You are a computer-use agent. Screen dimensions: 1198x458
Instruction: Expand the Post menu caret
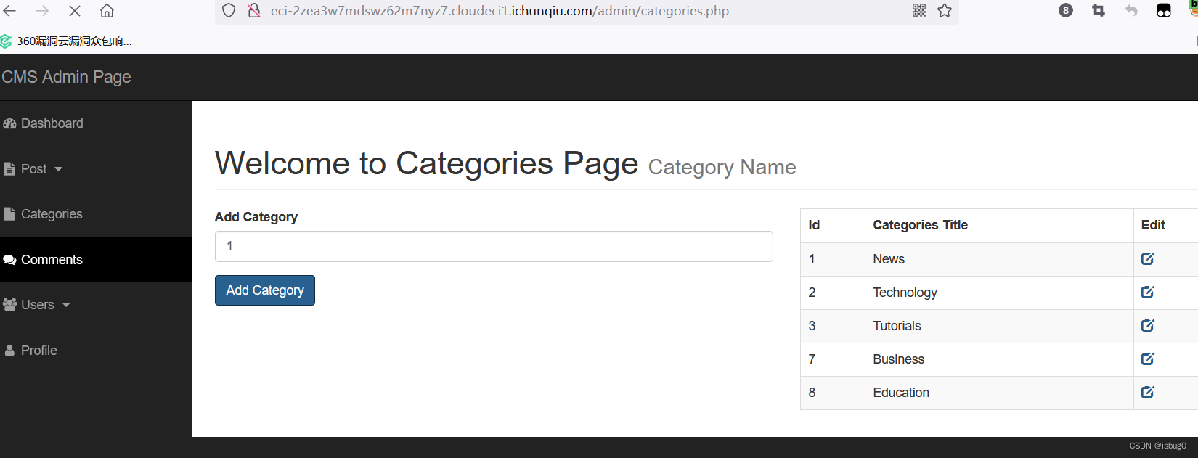click(x=58, y=169)
